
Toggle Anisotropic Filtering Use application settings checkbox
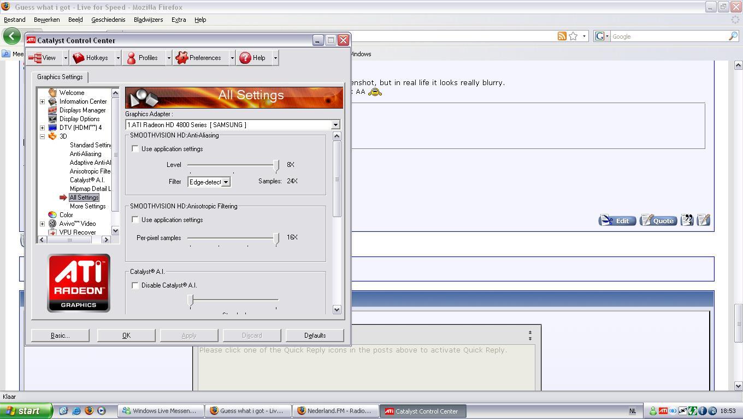pos(135,220)
